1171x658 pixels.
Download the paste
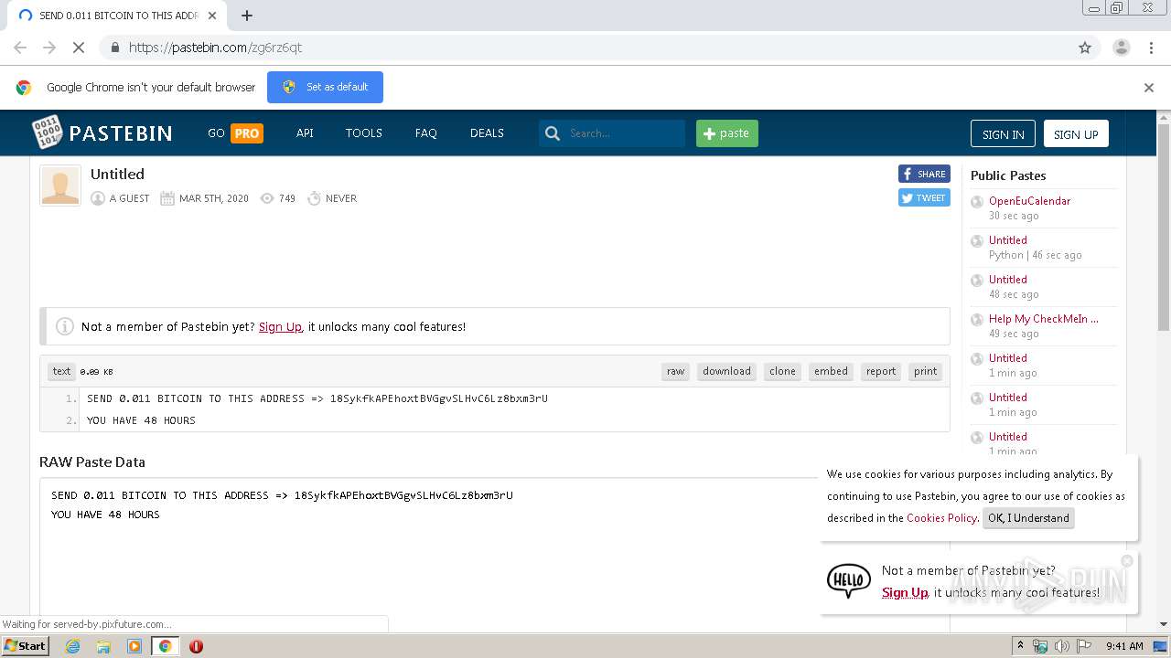tap(726, 371)
